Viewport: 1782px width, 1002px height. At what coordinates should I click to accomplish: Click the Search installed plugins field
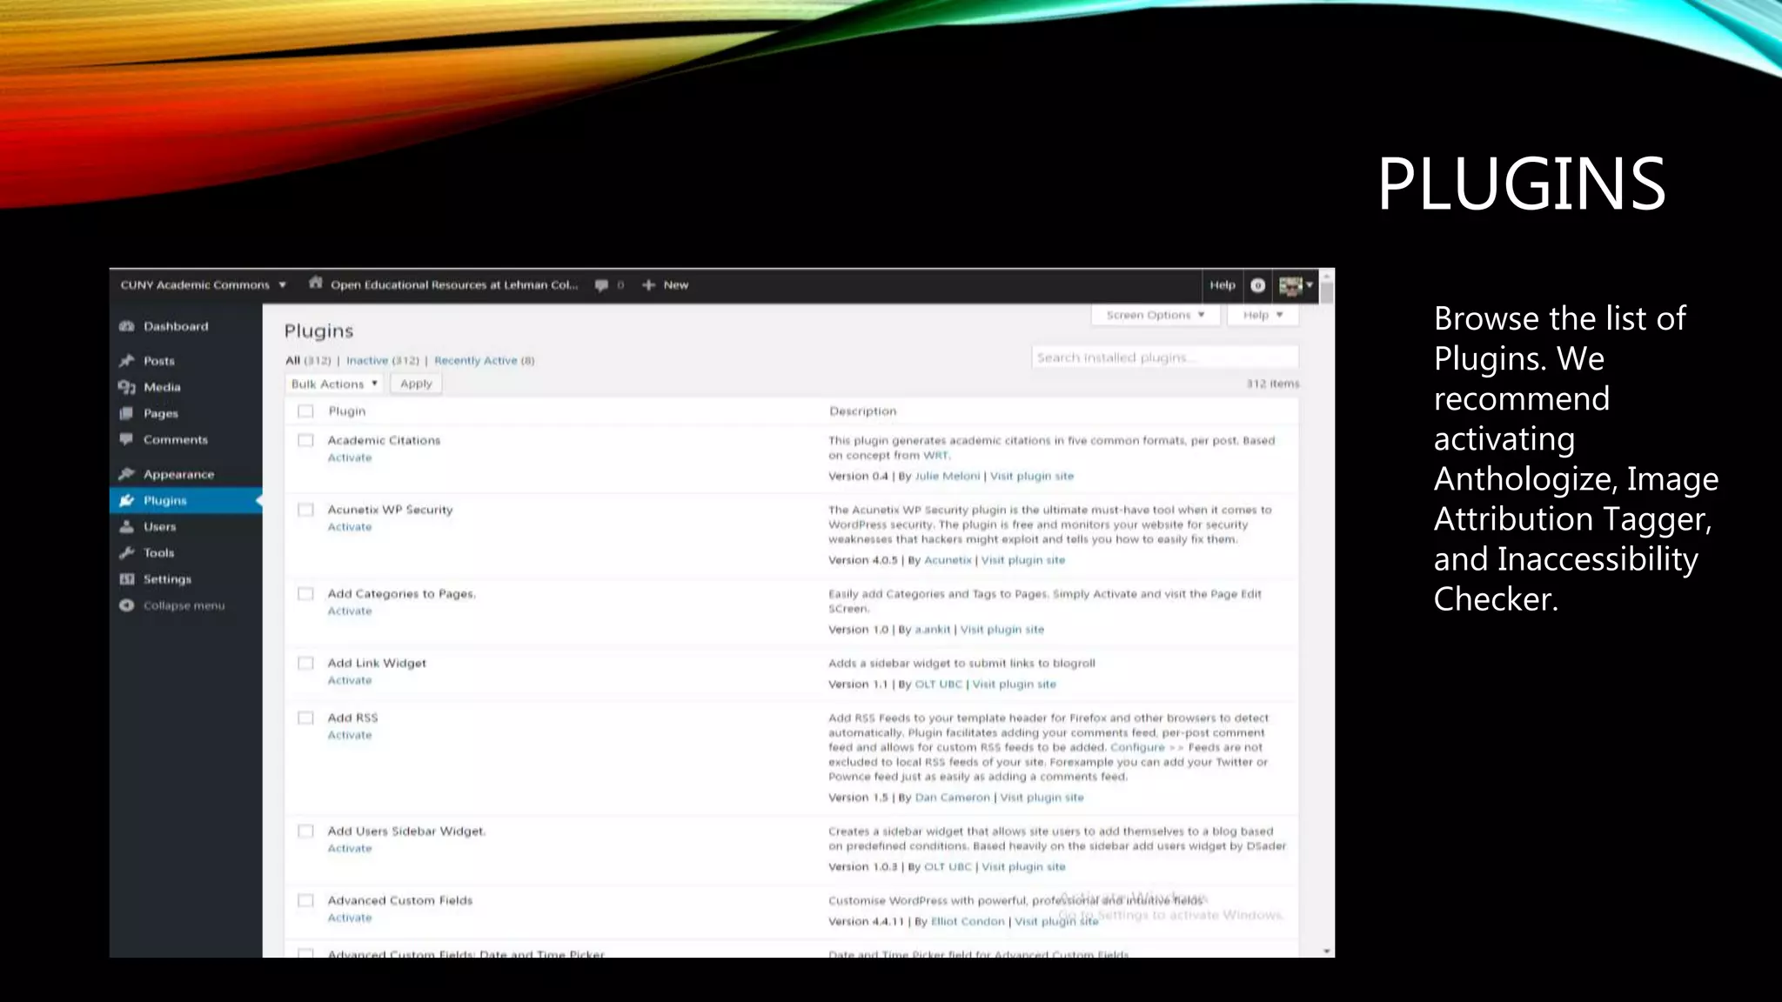[x=1165, y=357]
